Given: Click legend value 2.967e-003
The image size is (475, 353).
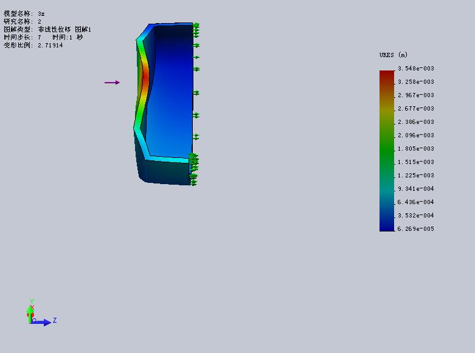Looking at the screenshot, I should point(415,95).
